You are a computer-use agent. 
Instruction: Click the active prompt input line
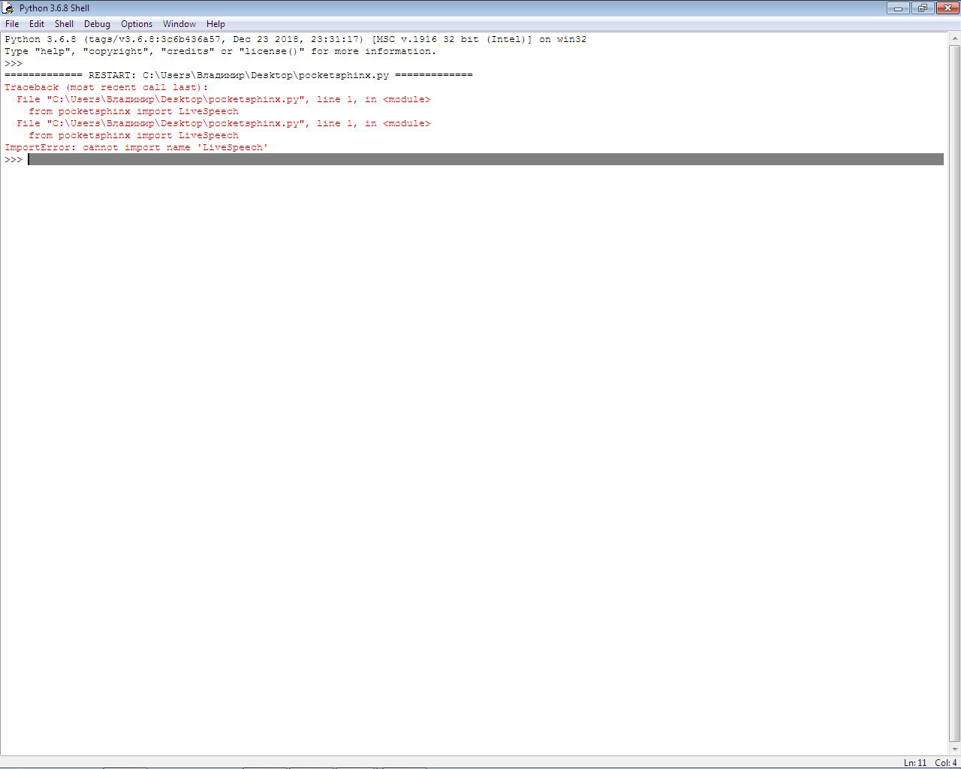tap(486, 159)
